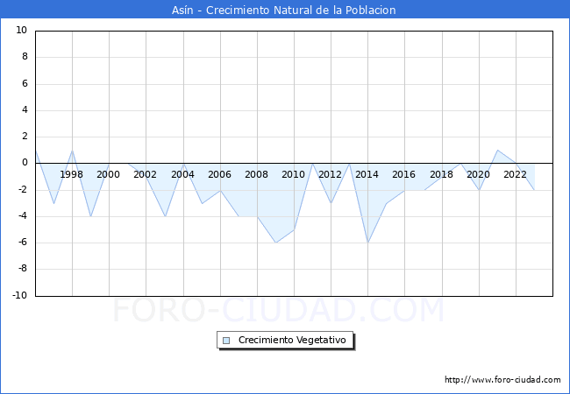Click the y-axis value -10
The width and height of the screenshot is (570, 394).
pyautogui.click(x=20, y=295)
